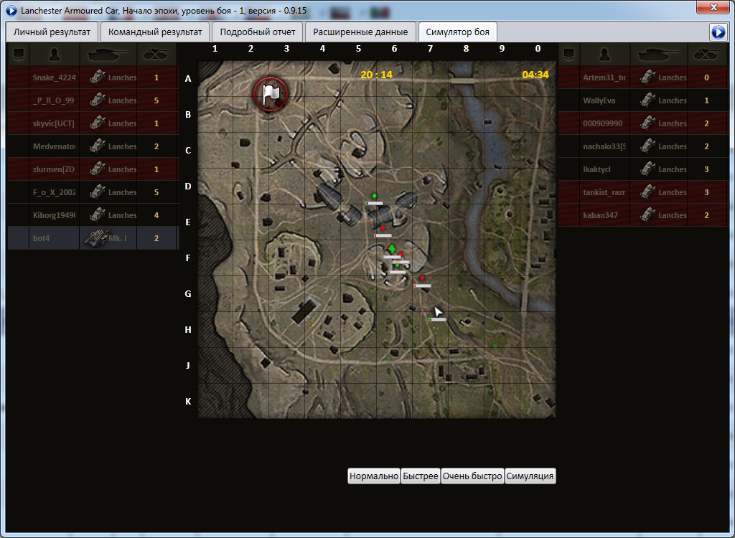Click the 04:34 battle timer
The height and width of the screenshot is (538, 735).
(x=535, y=75)
